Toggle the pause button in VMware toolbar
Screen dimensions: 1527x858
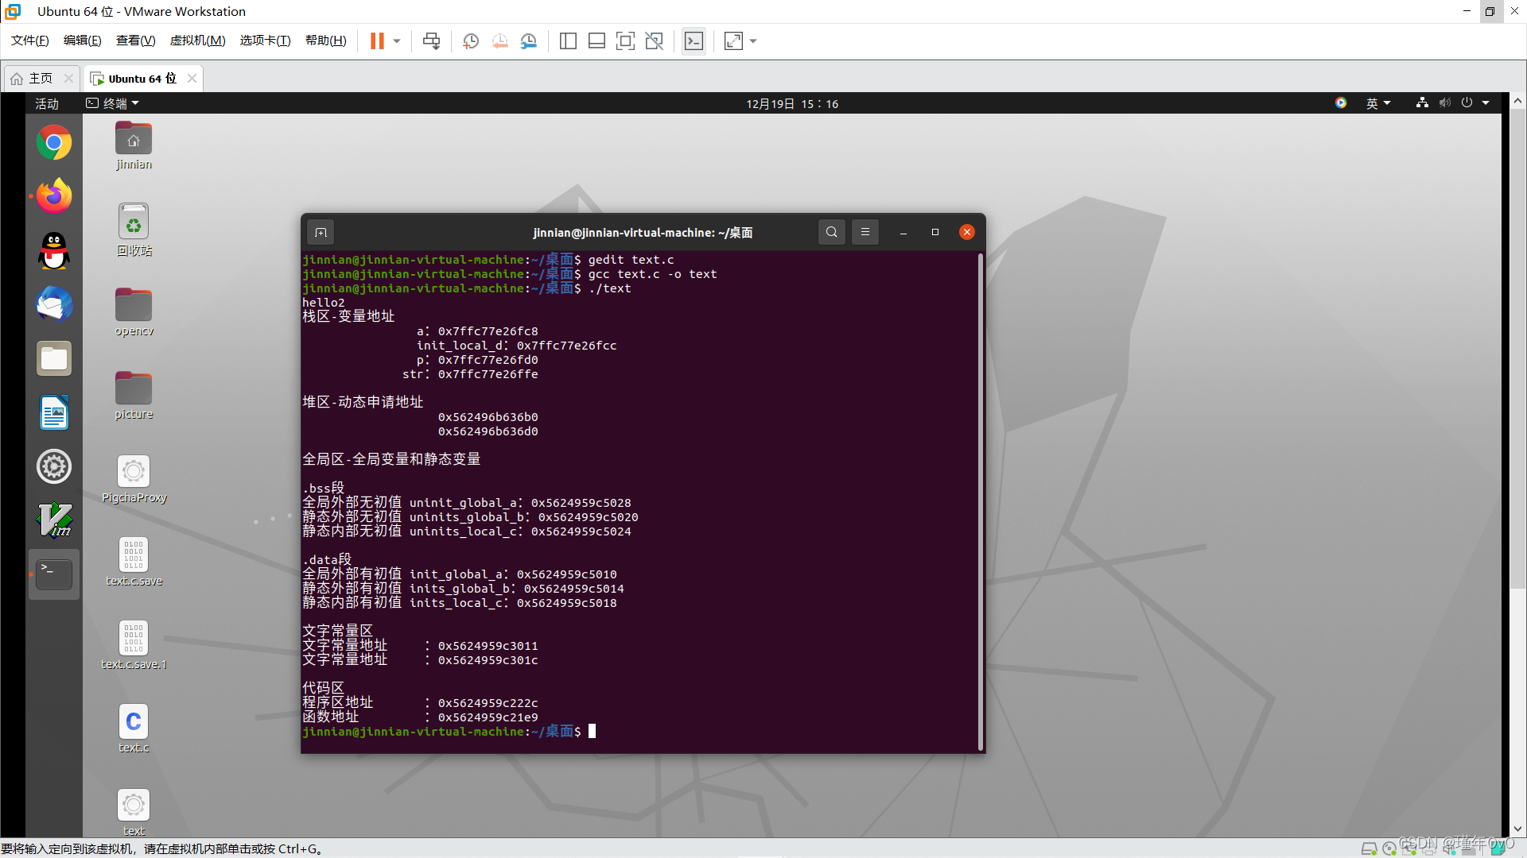(376, 41)
